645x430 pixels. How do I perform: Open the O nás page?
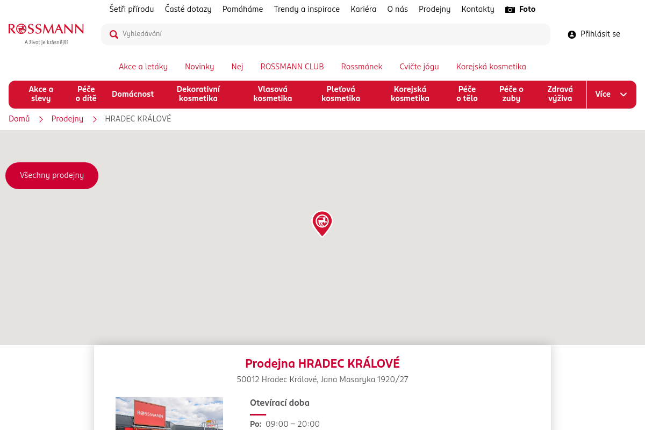(x=398, y=9)
